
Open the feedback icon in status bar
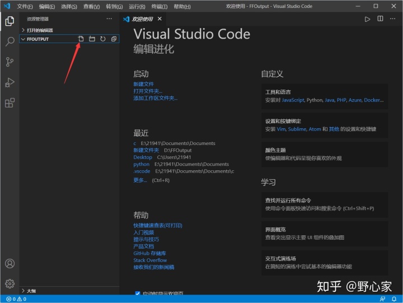382,299
